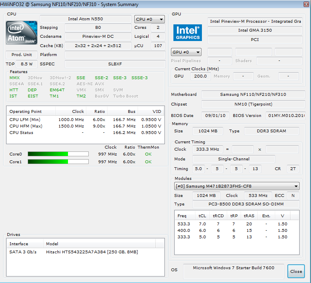Click the DDR3 SDRAM type field

272,131
